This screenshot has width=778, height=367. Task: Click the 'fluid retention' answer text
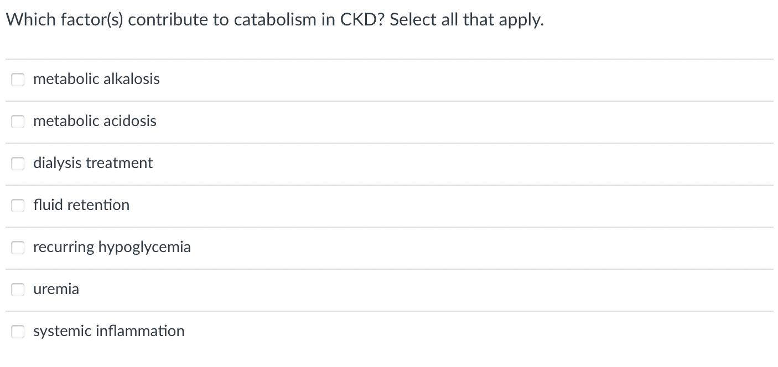point(81,205)
